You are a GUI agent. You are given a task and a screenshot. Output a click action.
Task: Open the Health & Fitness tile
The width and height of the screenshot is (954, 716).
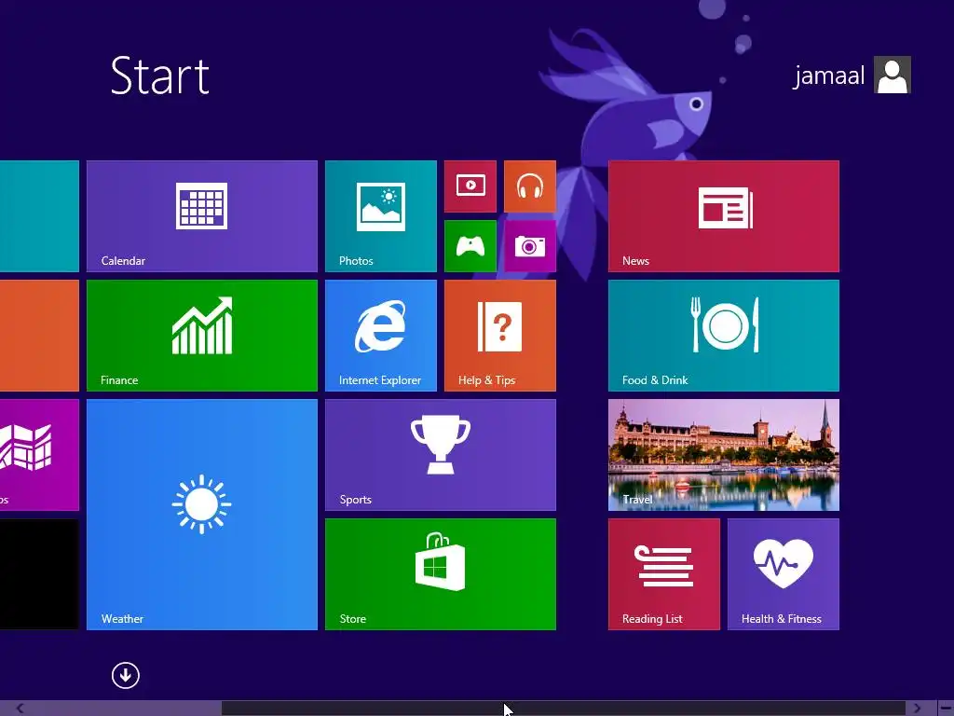click(783, 574)
